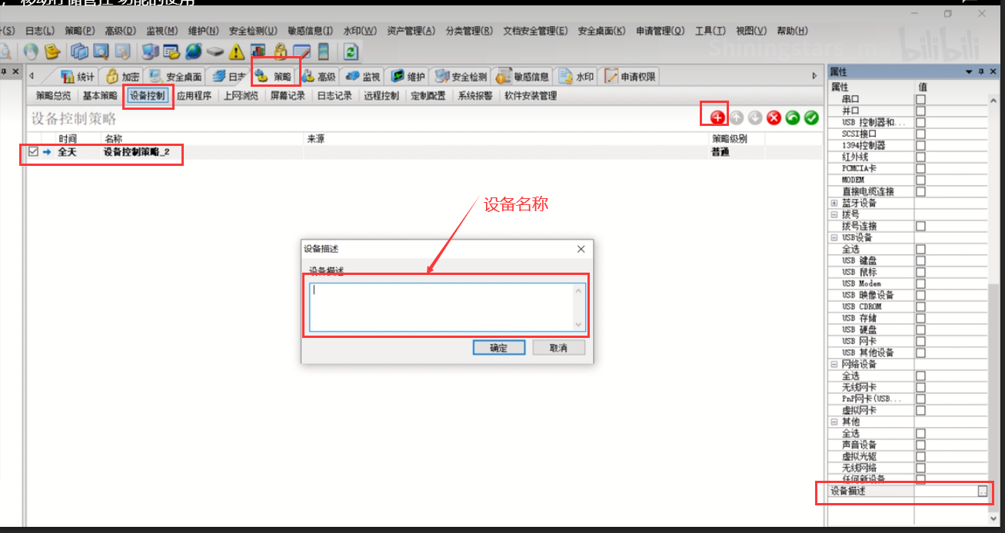The image size is (1005, 533).
Task: Click the screen magnifier toolbar icon
Action: [x=101, y=51]
